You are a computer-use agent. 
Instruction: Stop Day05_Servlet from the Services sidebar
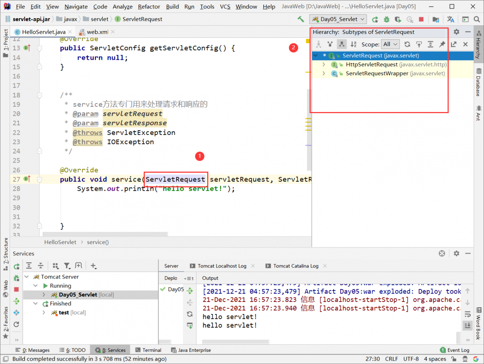point(16,289)
